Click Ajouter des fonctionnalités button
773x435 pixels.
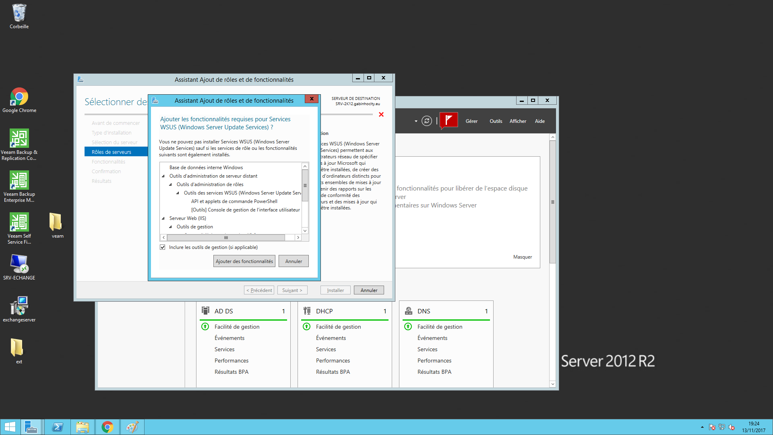(244, 261)
